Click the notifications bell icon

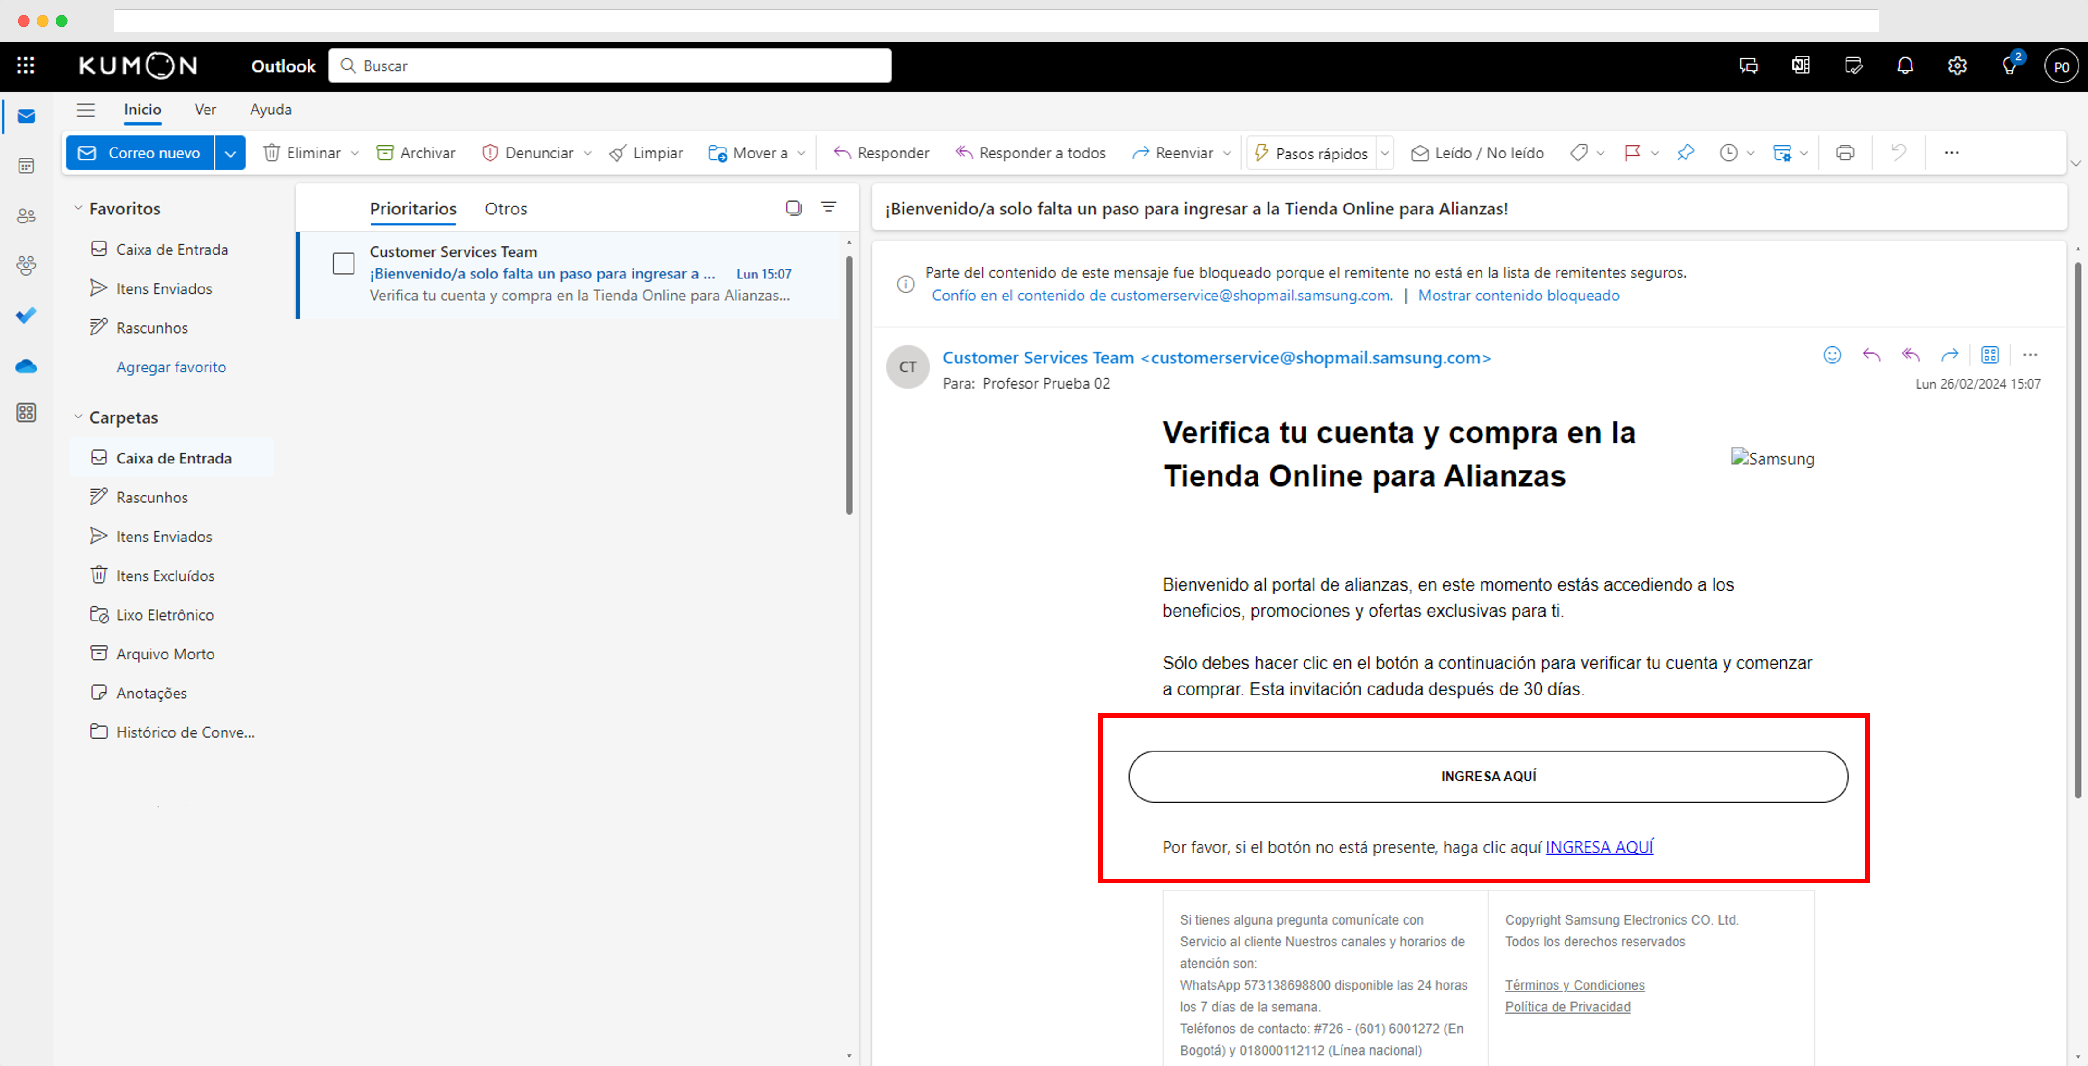pos(1905,65)
